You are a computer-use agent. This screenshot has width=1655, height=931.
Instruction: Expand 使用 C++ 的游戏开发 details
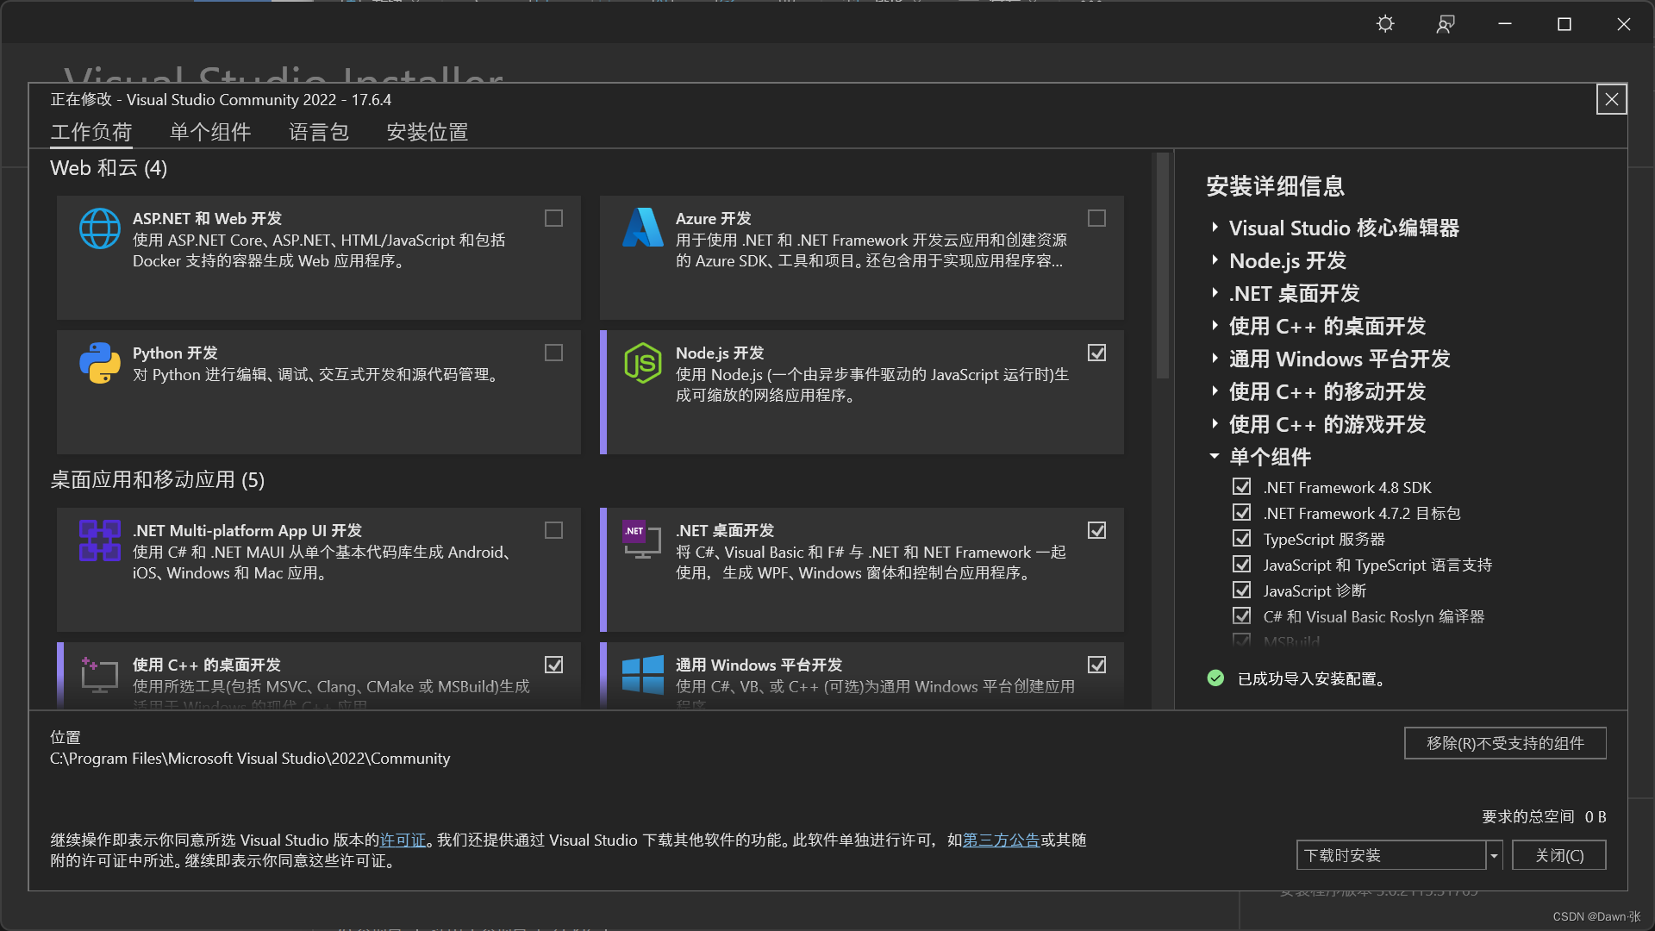tap(1215, 424)
